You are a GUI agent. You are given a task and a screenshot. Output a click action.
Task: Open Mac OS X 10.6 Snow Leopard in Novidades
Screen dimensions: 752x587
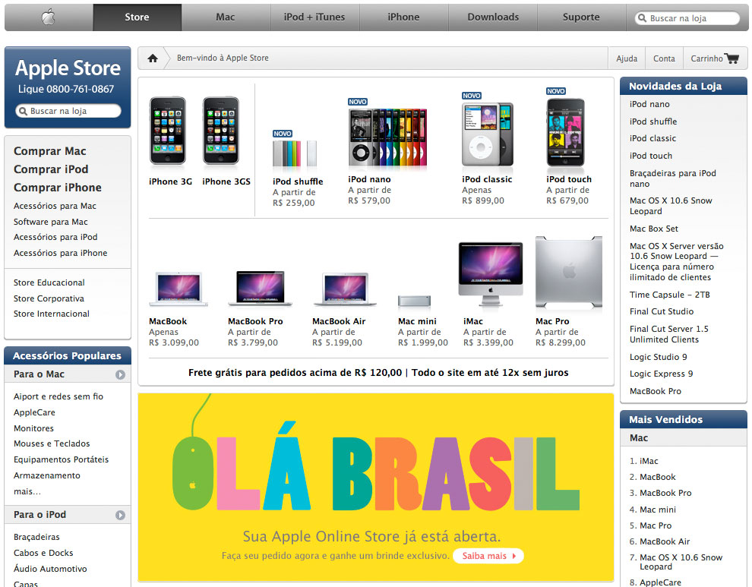pyautogui.click(x=671, y=206)
